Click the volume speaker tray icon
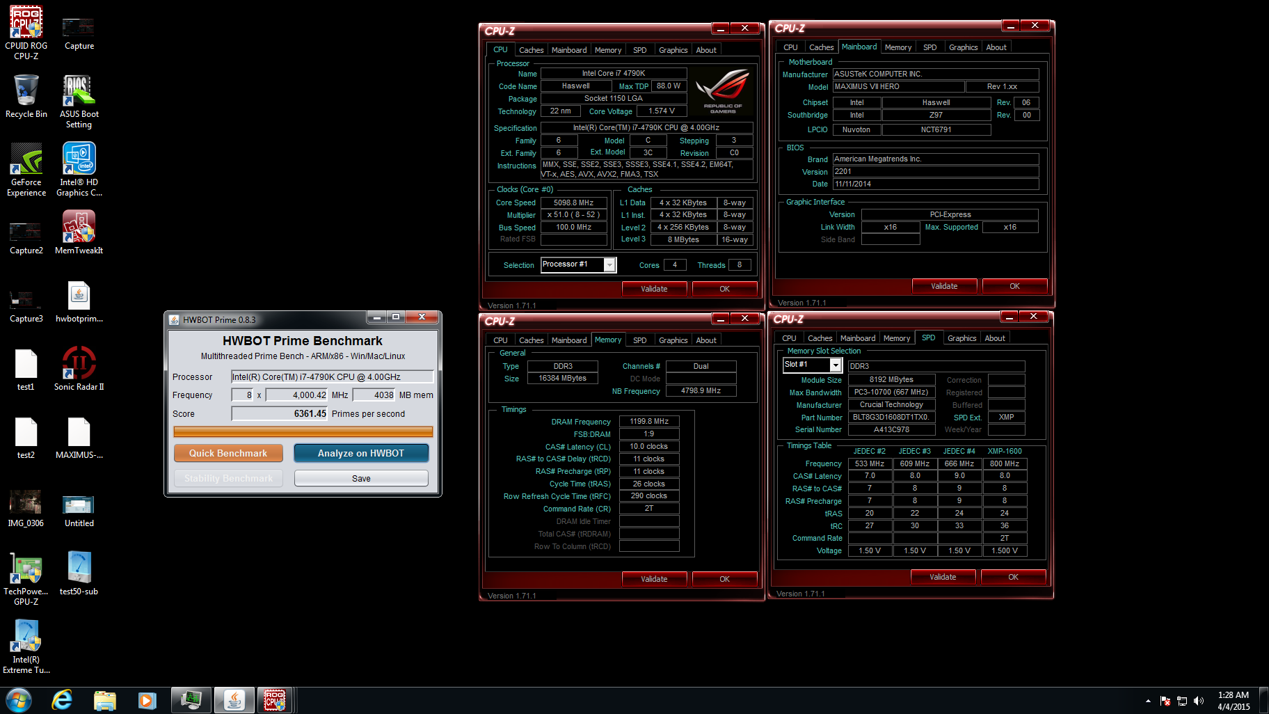 1198,701
